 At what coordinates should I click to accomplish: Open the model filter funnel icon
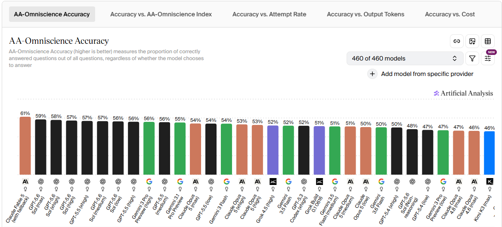(x=472, y=58)
